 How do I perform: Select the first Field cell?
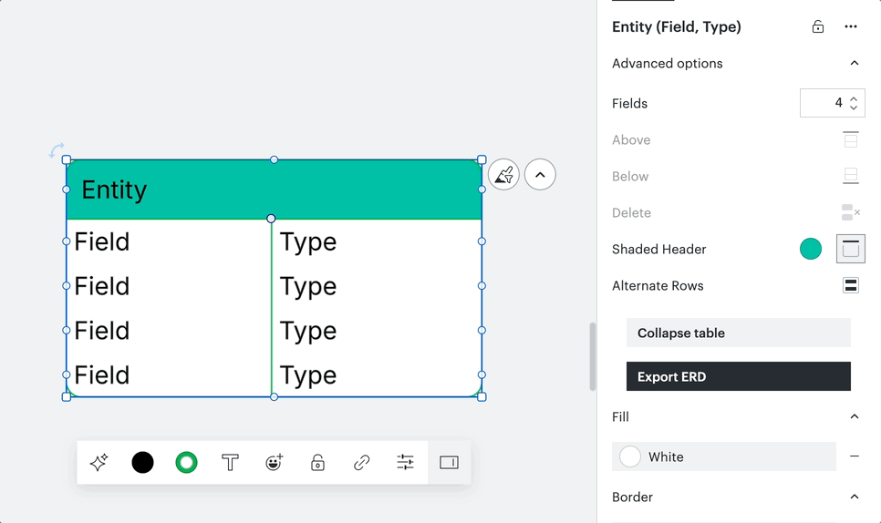[169, 241]
